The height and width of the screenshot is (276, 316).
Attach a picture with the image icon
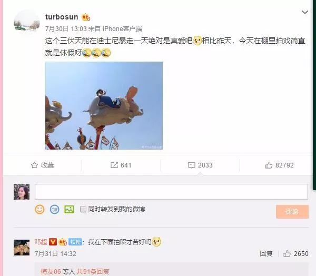pyautogui.click(x=69, y=209)
